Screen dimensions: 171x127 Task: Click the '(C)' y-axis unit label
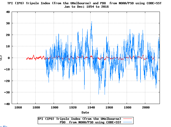[1, 58]
